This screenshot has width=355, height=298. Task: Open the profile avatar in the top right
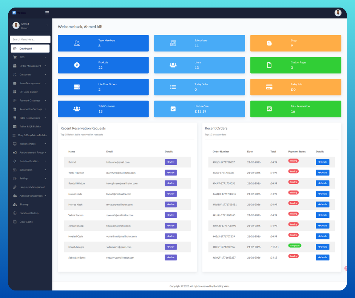338,13
